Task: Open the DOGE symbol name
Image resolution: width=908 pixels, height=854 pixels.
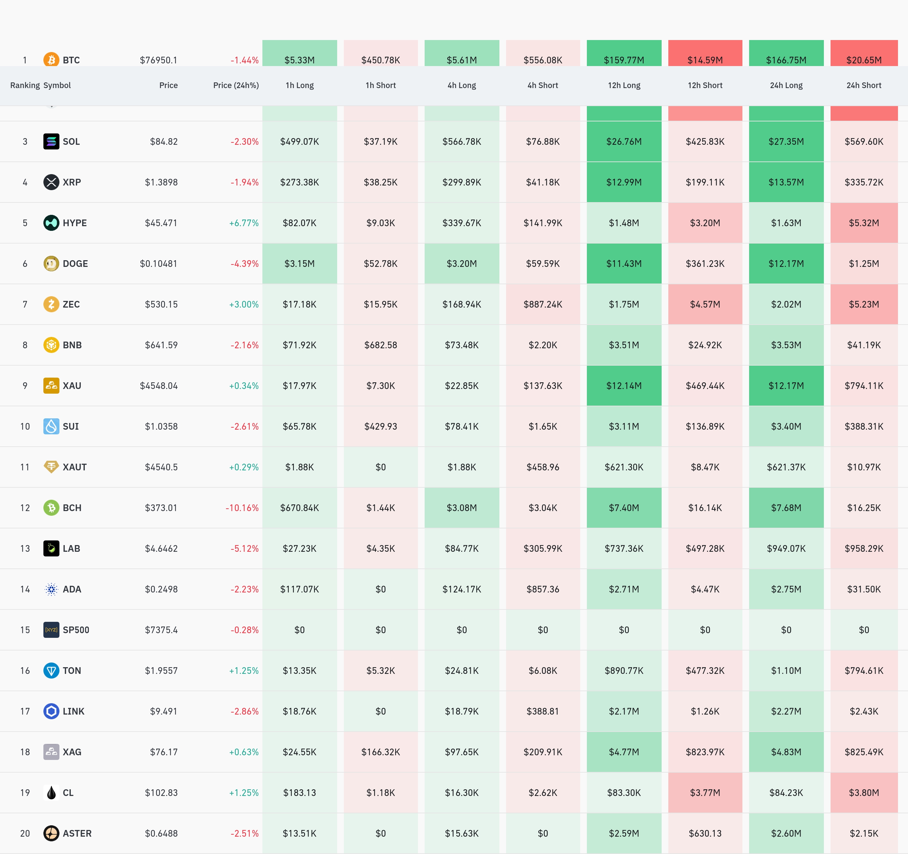Action: pos(75,263)
